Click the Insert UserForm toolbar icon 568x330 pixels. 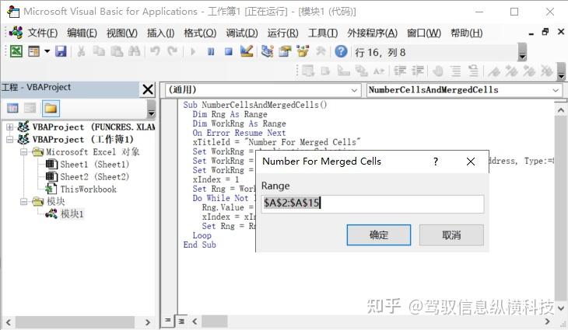(x=34, y=52)
